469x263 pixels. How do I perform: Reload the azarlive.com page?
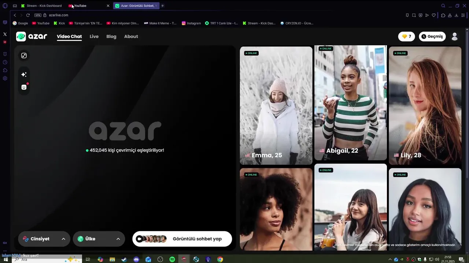point(28,15)
